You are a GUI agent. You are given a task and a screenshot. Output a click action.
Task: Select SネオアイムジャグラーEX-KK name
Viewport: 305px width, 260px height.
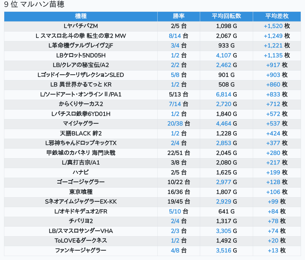point(81,202)
